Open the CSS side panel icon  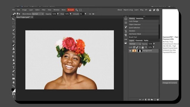tap(126, 39)
